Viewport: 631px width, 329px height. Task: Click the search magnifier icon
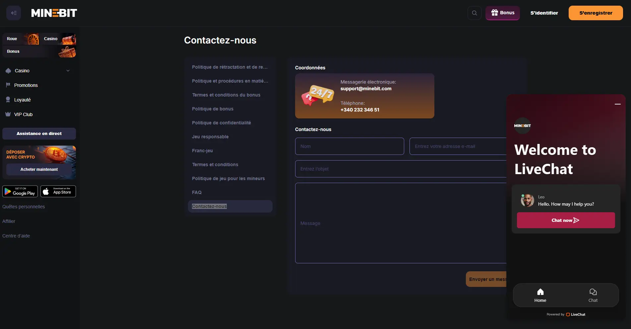pyautogui.click(x=474, y=13)
